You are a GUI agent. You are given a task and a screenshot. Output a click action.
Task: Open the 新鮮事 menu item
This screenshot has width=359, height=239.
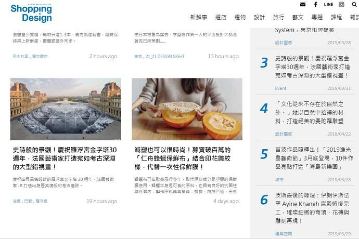click(199, 17)
